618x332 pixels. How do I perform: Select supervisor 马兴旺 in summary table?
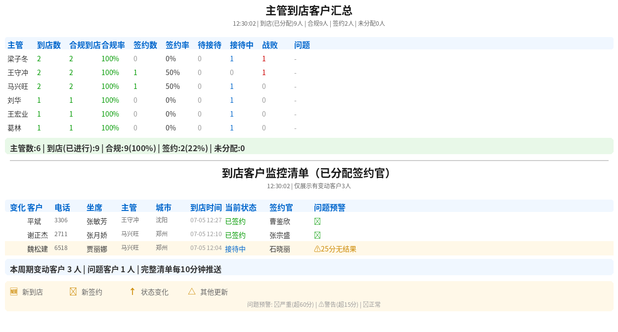[18, 86]
